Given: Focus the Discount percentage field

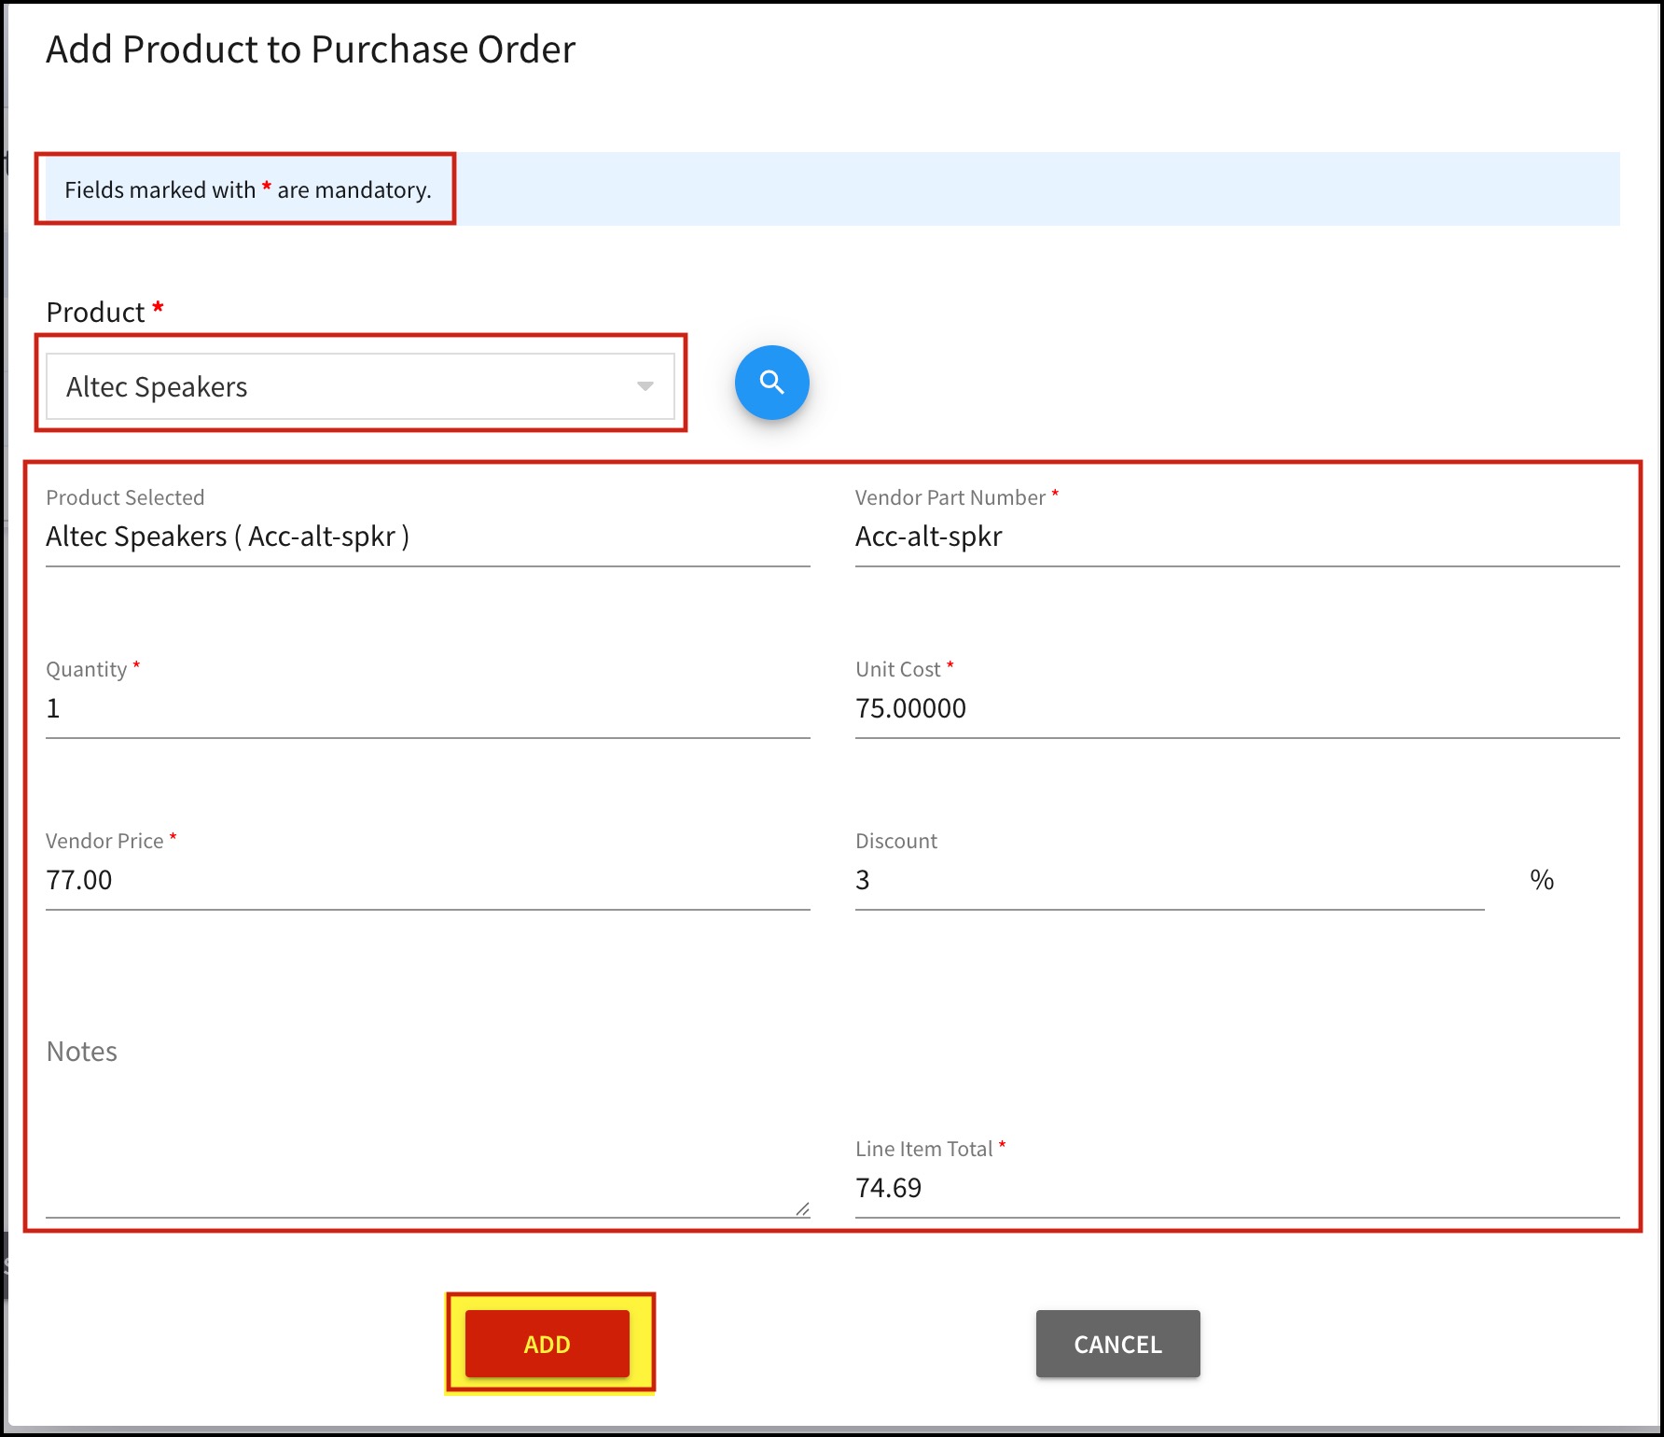Looking at the screenshot, I should [1170, 880].
